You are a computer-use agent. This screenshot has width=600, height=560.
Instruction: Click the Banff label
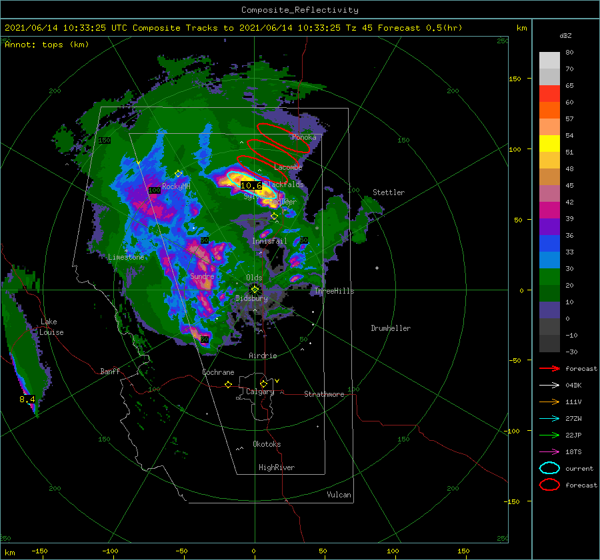coord(110,371)
